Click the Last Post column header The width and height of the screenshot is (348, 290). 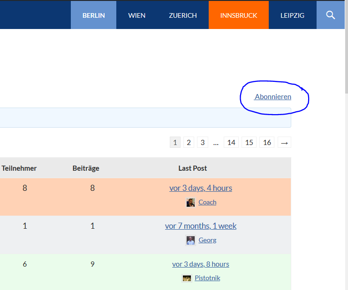coord(193,168)
